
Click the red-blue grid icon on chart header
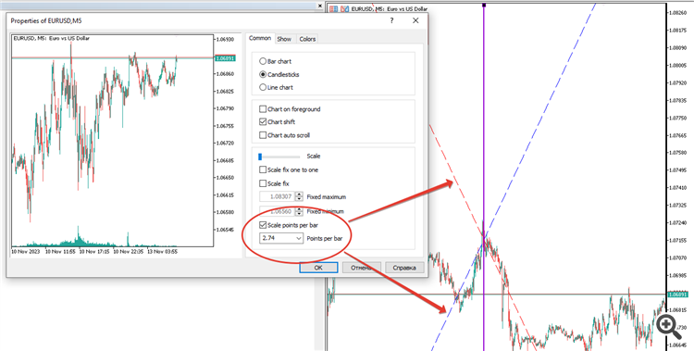pos(334,8)
